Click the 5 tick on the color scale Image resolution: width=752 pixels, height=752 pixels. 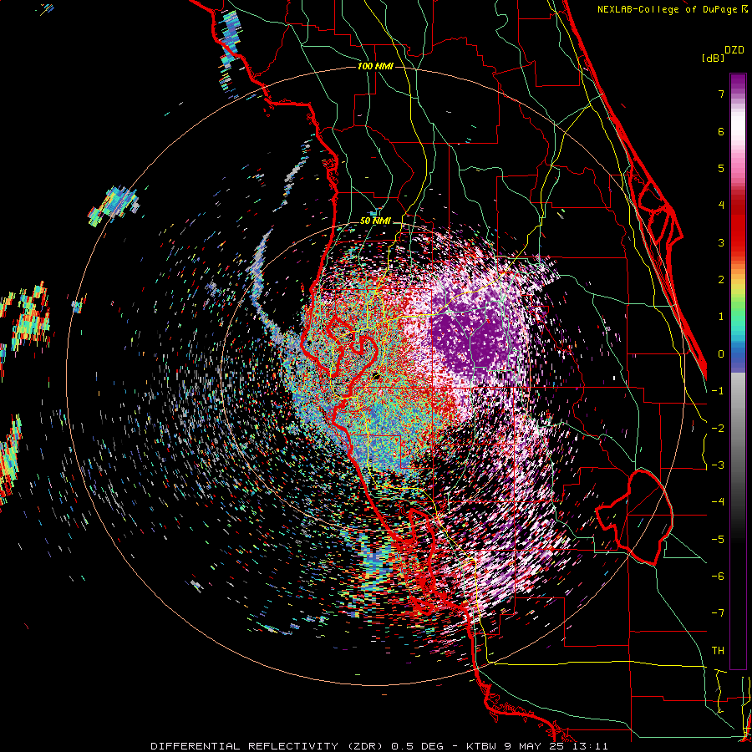click(x=721, y=168)
